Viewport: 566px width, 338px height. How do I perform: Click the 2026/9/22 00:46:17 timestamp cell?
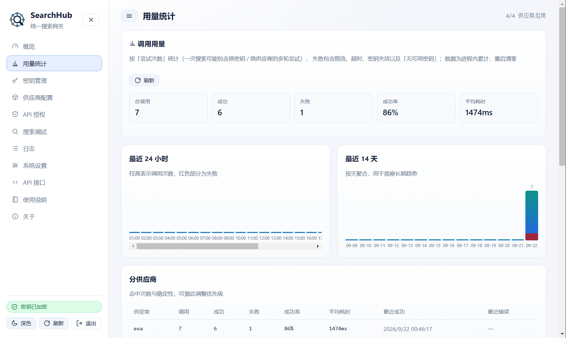click(x=408, y=329)
